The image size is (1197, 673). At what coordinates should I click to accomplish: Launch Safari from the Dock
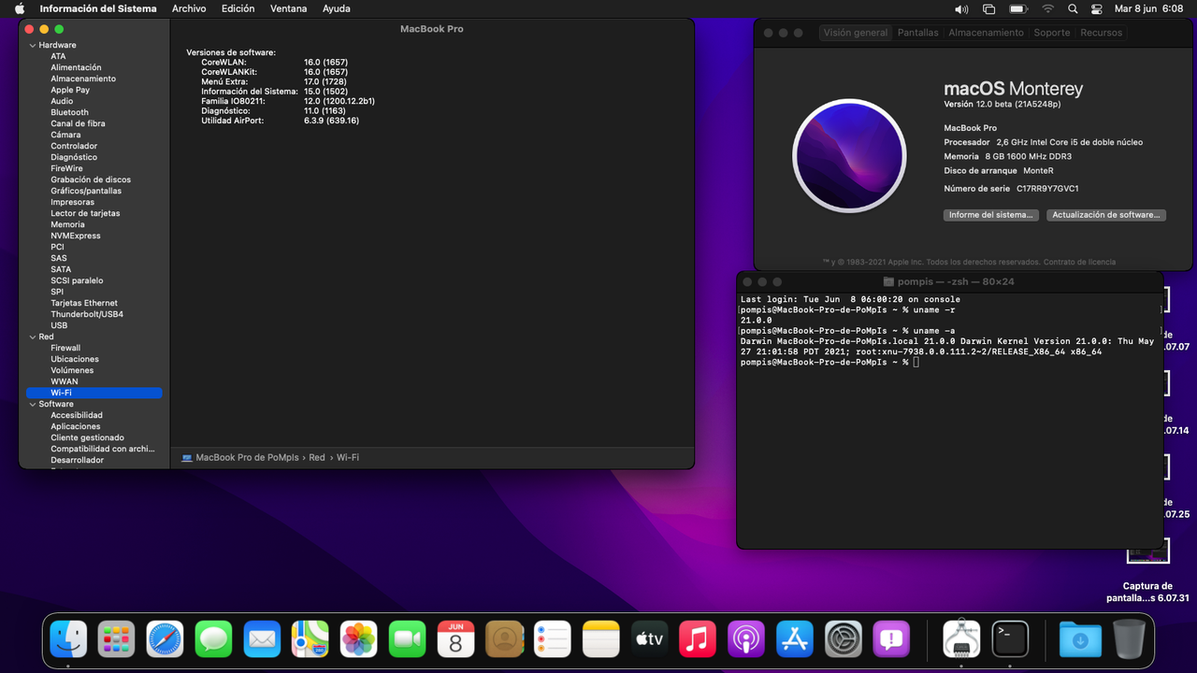pyautogui.click(x=166, y=639)
